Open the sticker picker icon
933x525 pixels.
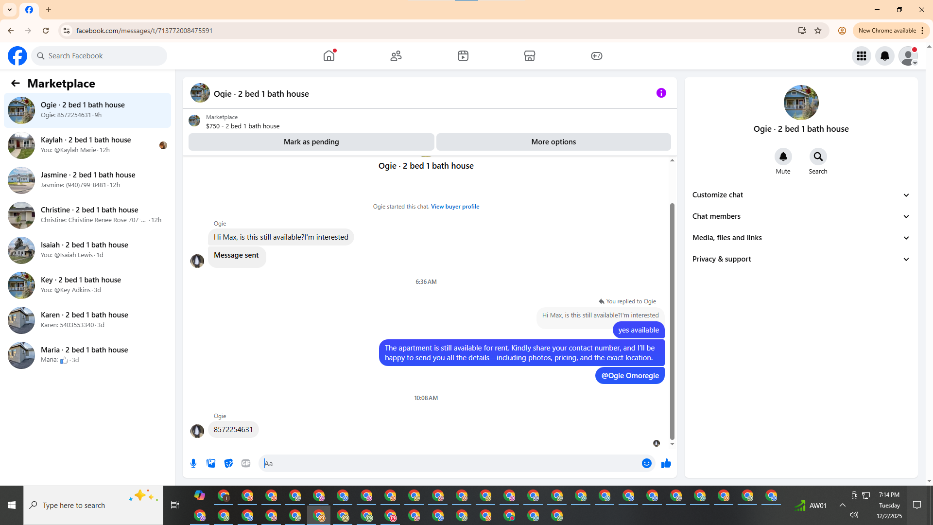tap(228, 463)
